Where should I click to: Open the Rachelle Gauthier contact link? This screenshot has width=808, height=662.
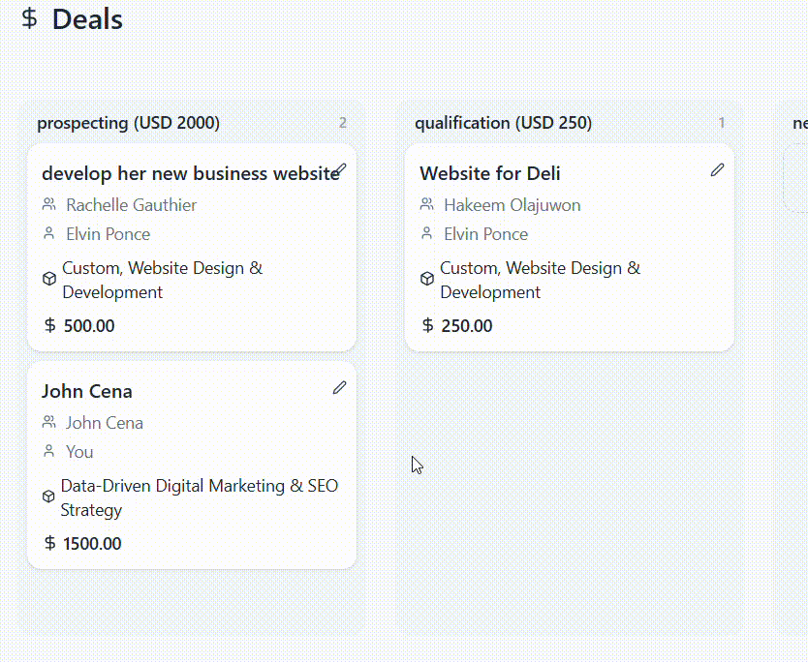point(131,204)
